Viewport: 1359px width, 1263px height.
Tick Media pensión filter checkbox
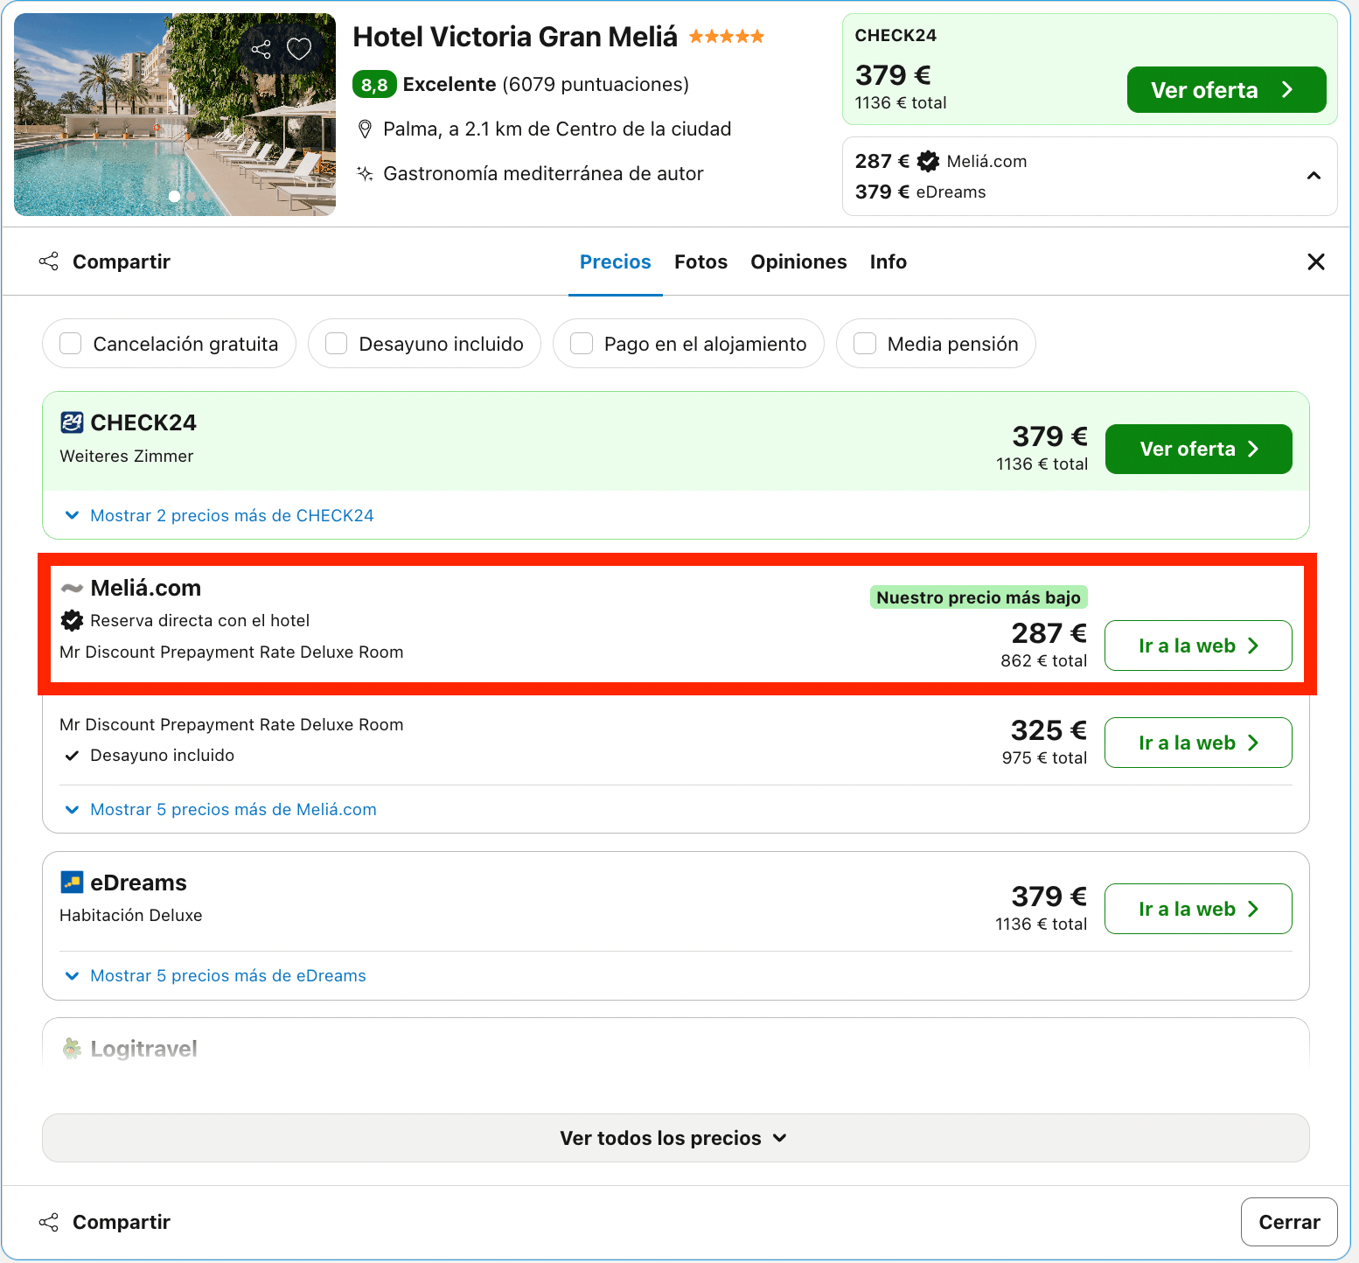point(865,344)
